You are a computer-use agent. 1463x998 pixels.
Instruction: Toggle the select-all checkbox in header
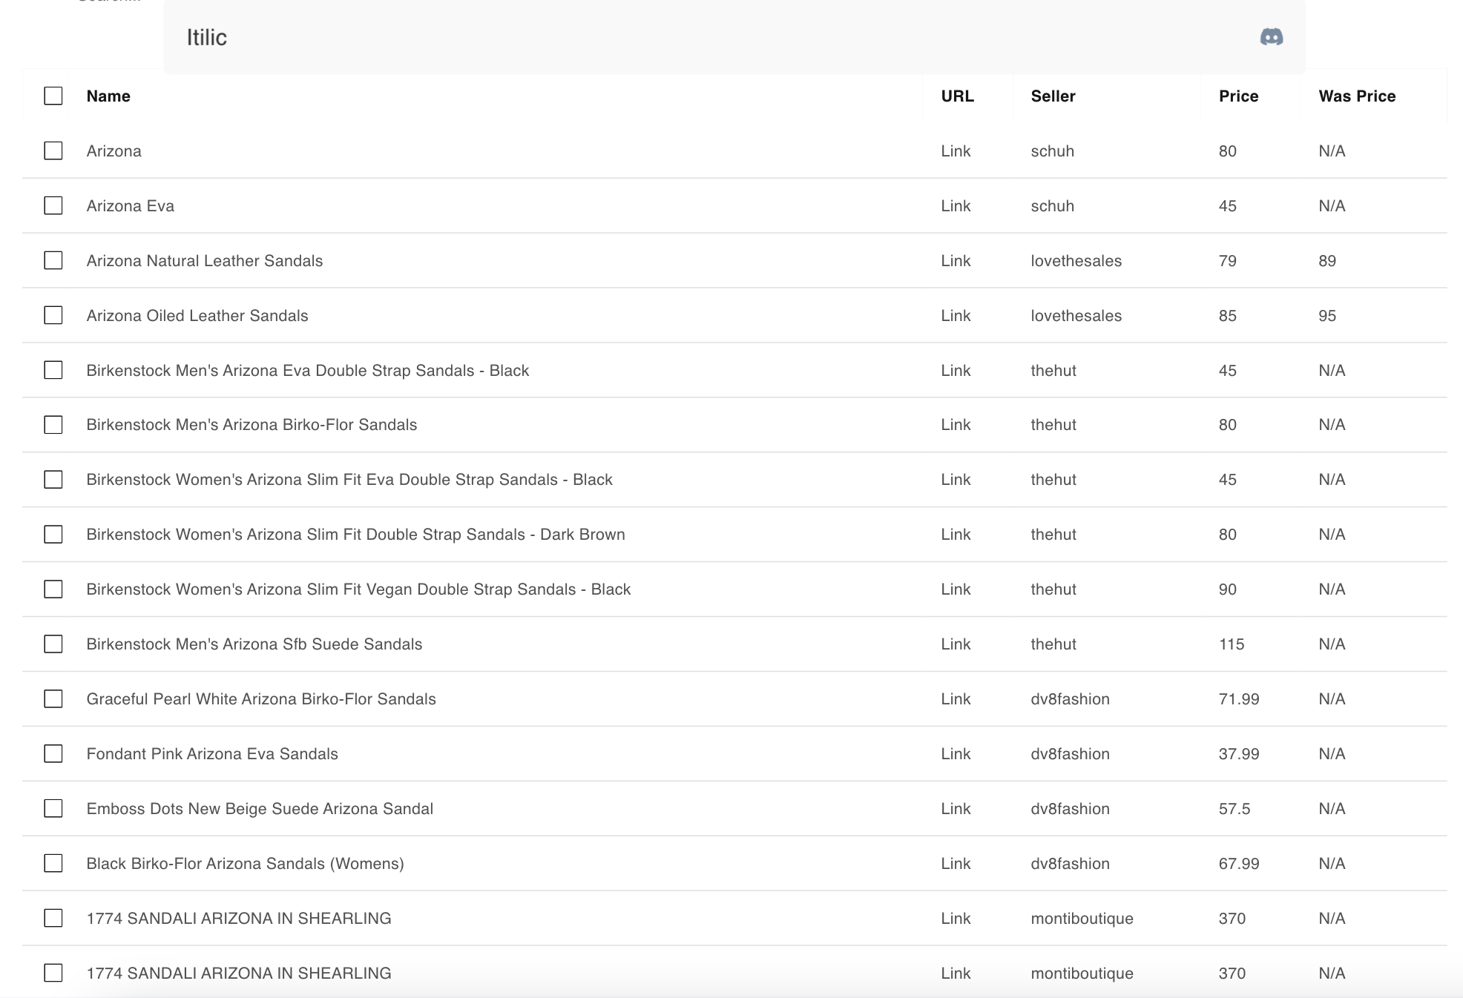[53, 96]
